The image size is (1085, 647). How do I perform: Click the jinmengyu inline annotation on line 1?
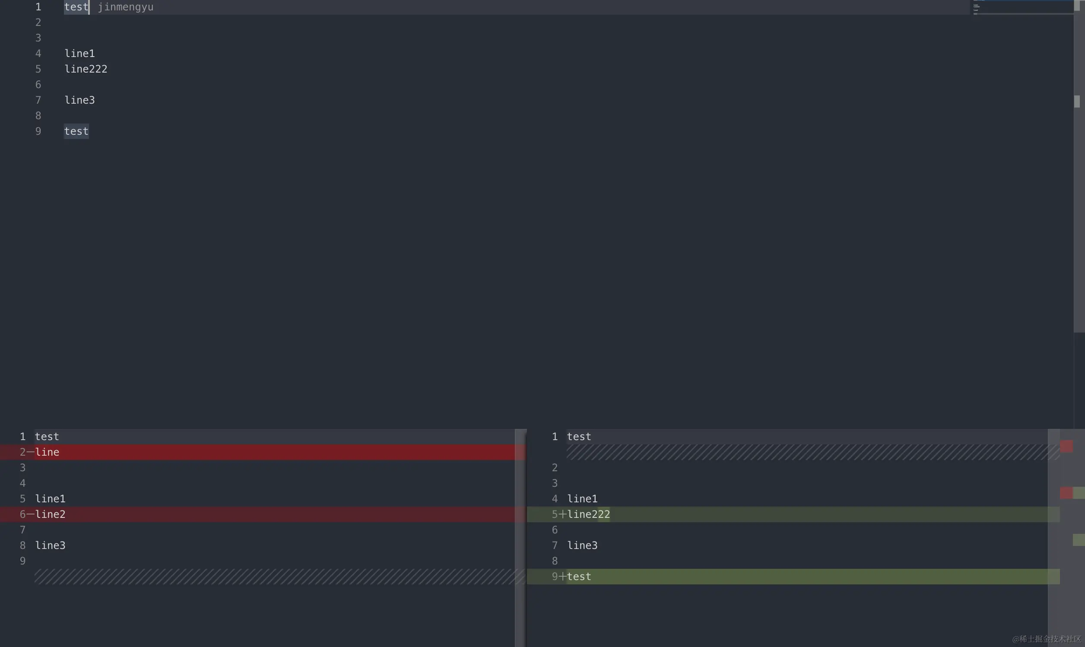point(126,7)
